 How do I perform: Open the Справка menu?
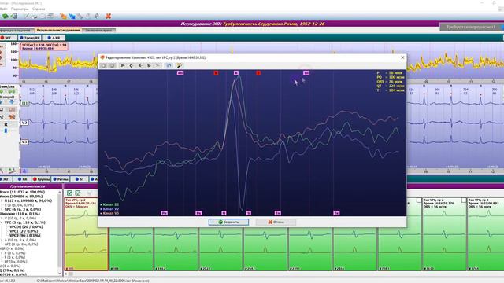[x=39, y=9]
